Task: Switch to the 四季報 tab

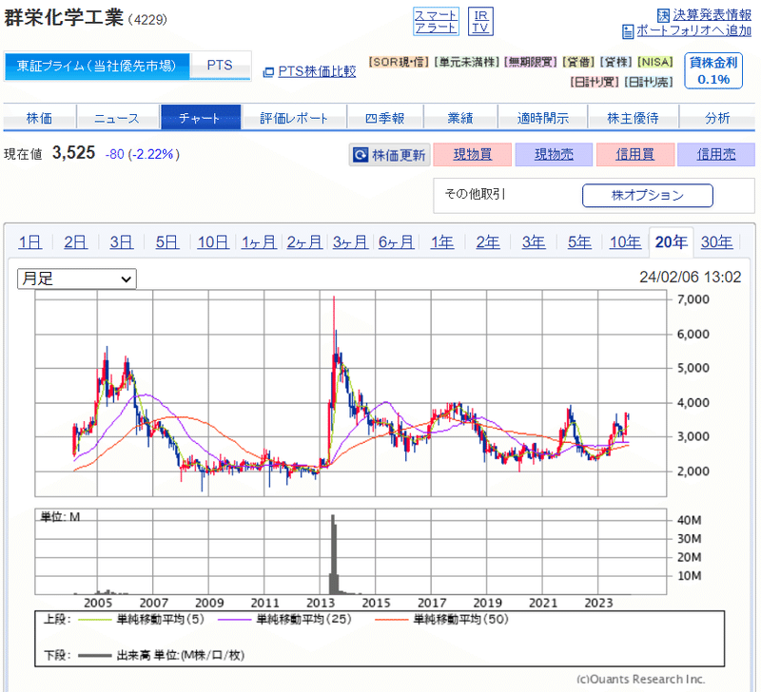Action: [x=386, y=117]
